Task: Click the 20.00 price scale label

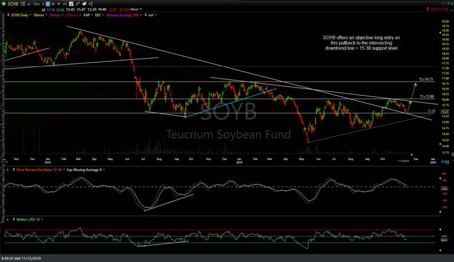Action: coord(445,21)
